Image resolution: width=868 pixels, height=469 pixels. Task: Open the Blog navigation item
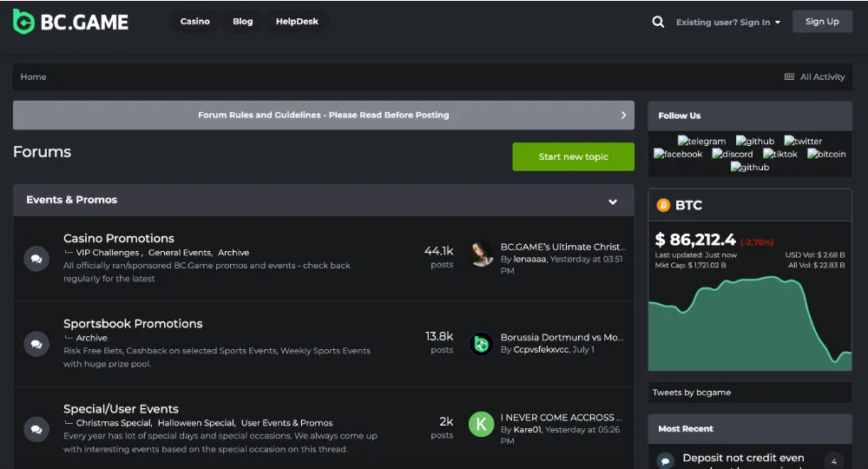coord(243,22)
